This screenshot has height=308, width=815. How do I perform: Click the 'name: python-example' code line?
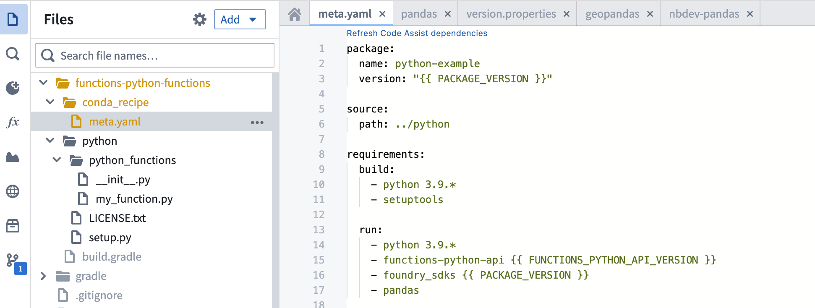click(419, 64)
